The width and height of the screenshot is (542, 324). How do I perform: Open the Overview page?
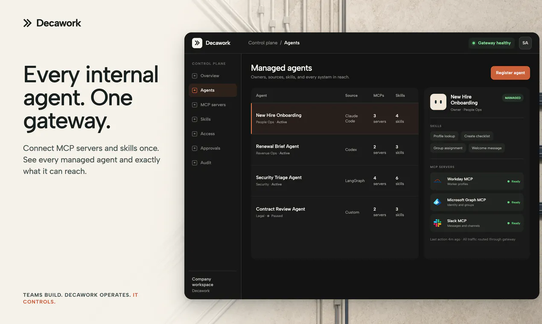pyautogui.click(x=213, y=76)
